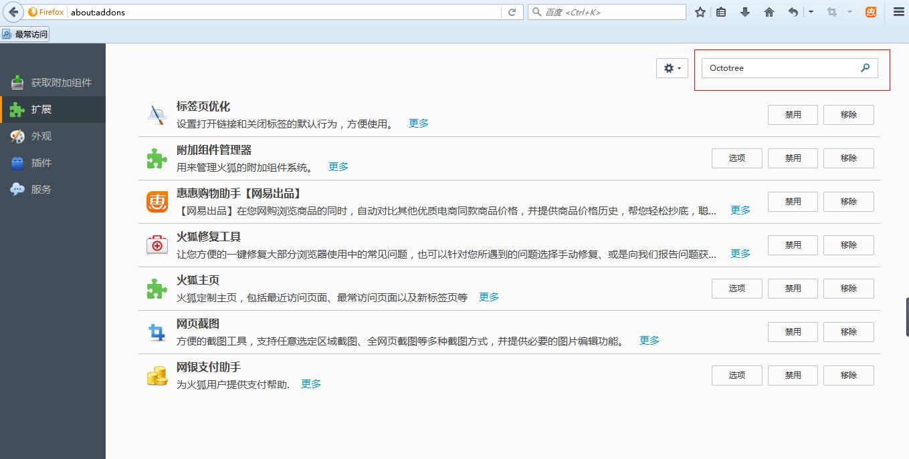Open the 最常访问 bookmarks toolbar item
The width and height of the screenshot is (909, 459).
click(25, 34)
